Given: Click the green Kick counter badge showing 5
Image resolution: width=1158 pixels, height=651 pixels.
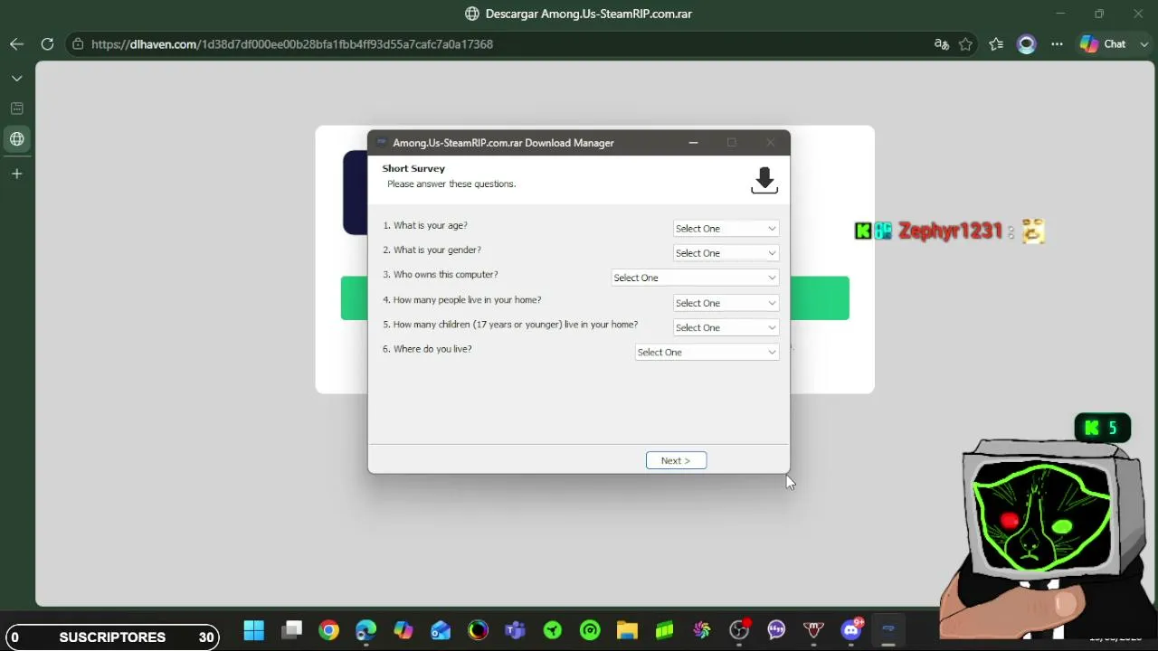Looking at the screenshot, I should coord(1102,428).
